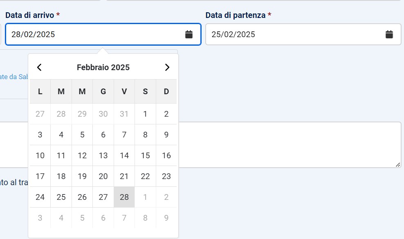404x239 pixels.
Task: Go to next month arrow
Action: pos(167,67)
